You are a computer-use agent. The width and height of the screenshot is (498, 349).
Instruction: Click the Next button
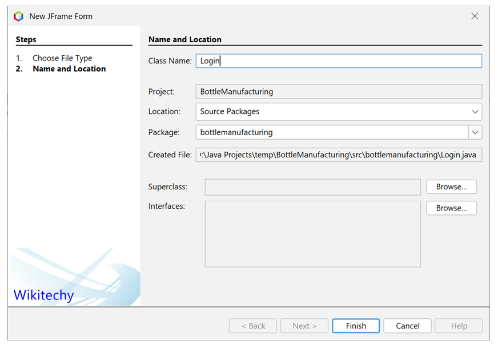[304, 326]
